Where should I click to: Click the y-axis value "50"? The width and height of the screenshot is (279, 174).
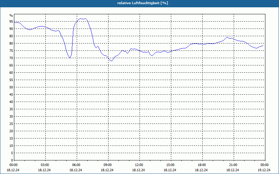(x=11, y=87)
